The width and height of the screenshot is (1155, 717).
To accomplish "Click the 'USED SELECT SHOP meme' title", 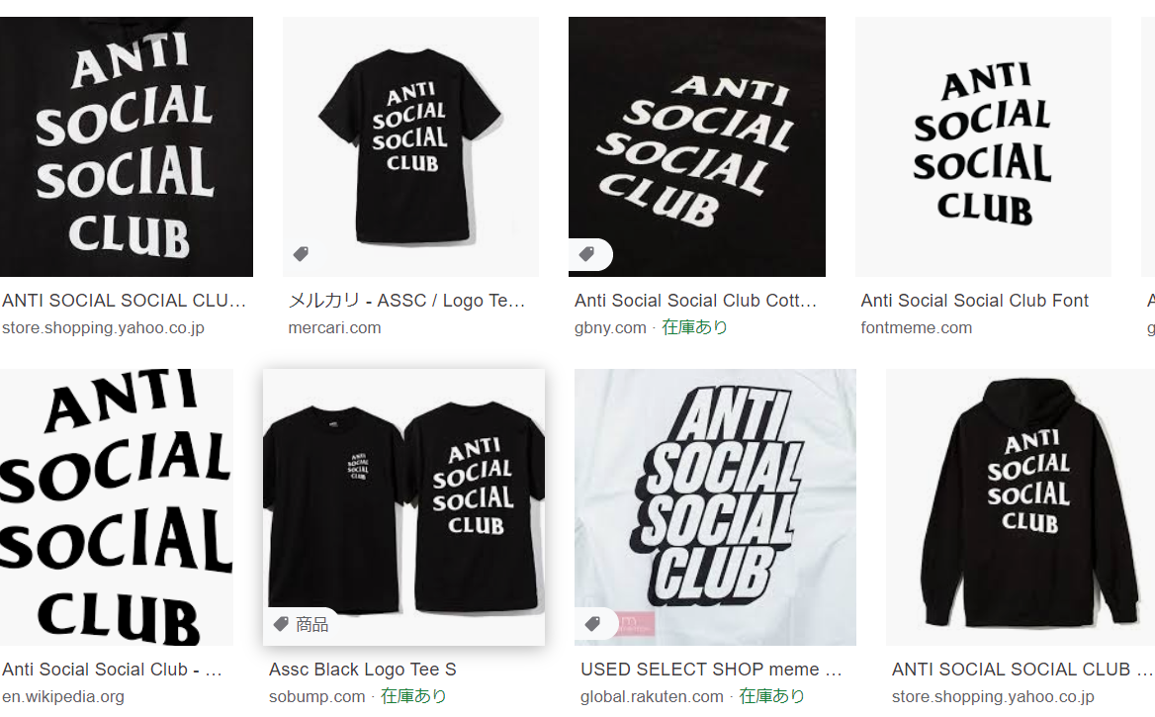I will (700, 670).
